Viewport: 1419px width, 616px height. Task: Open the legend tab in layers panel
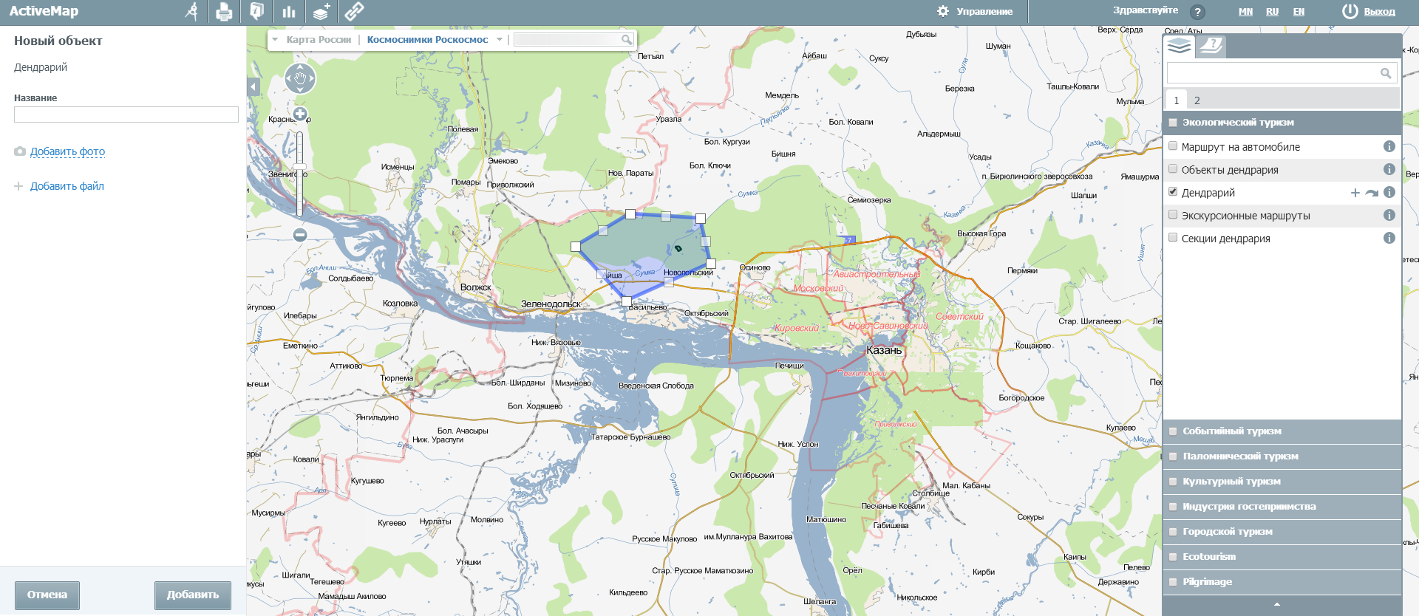point(1211,46)
